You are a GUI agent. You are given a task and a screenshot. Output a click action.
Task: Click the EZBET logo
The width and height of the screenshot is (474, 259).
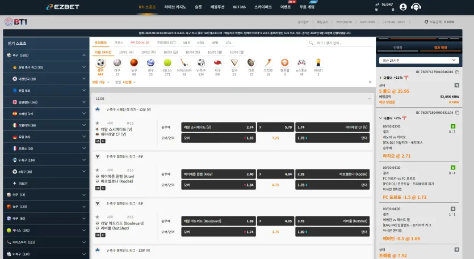63,7
